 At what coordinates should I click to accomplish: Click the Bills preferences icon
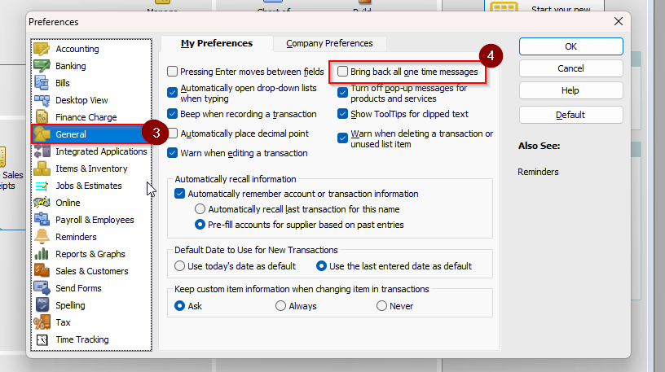tap(42, 83)
